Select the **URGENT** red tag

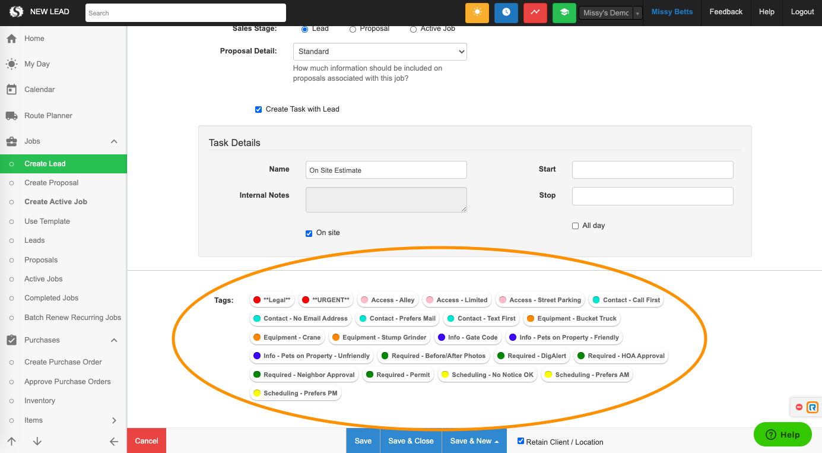pos(325,300)
